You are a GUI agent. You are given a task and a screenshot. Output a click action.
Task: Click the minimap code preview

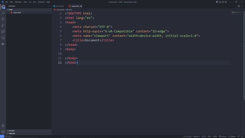point(236,13)
